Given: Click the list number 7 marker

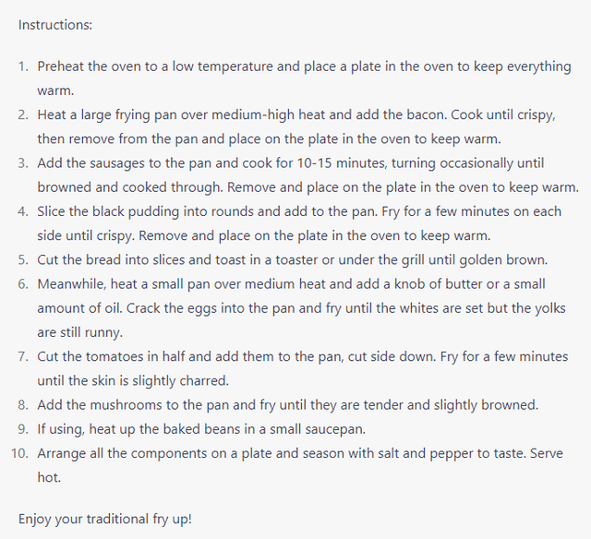Looking at the screenshot, I should click(23, 356).
